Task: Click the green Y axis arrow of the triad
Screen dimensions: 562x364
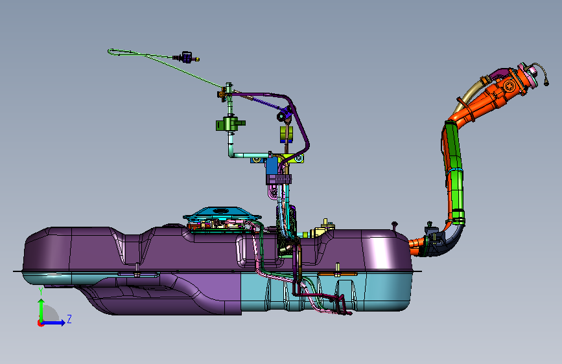Action: pos(41,310)
